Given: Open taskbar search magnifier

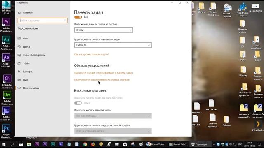Looking at the screenshot, I should 12,144.
